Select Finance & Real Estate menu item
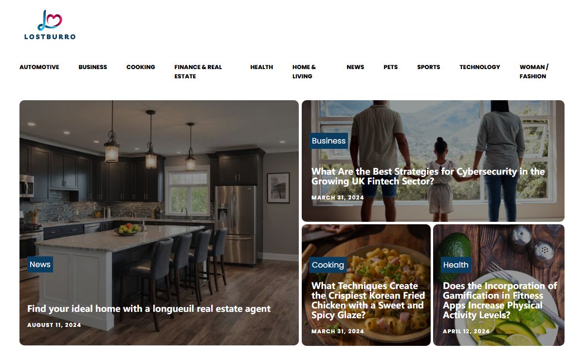This screenshot has width=584, height=360. point(198,72)
